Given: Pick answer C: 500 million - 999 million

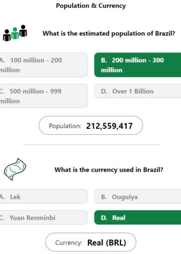Looking at the screenshot, I should click(x=44, y=96).
